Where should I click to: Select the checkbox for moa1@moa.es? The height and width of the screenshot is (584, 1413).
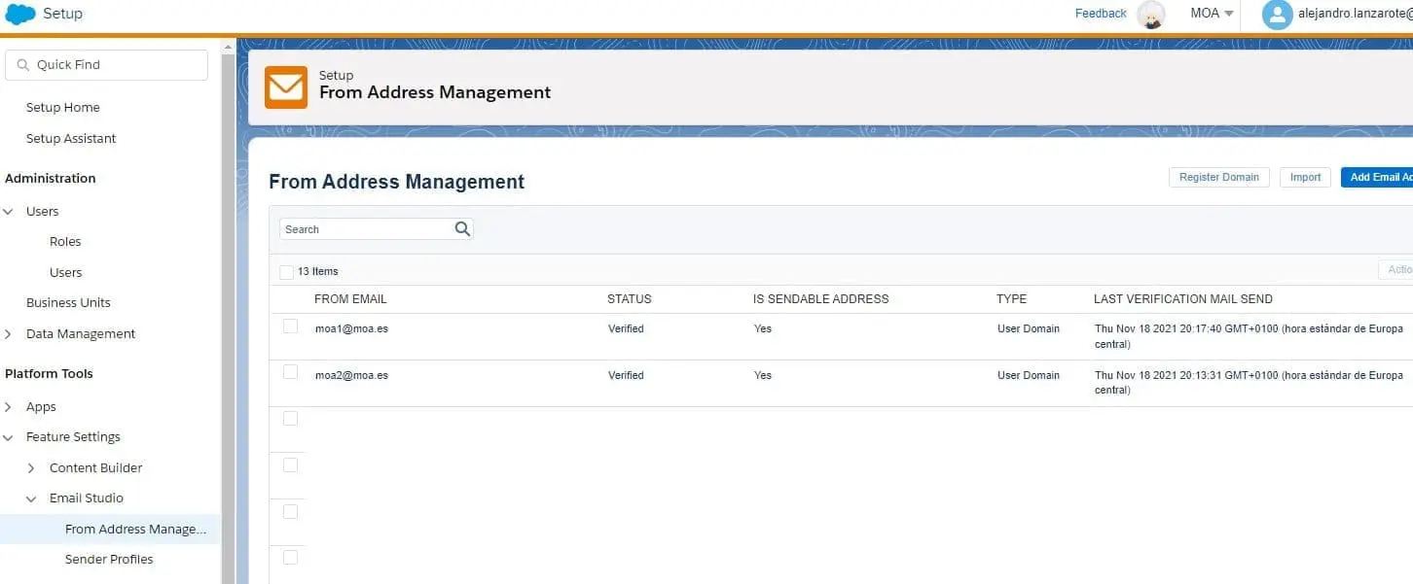290,326
